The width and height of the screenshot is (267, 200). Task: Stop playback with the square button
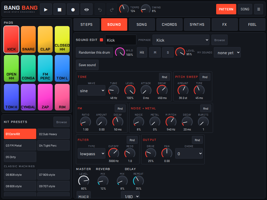(59, 9)
